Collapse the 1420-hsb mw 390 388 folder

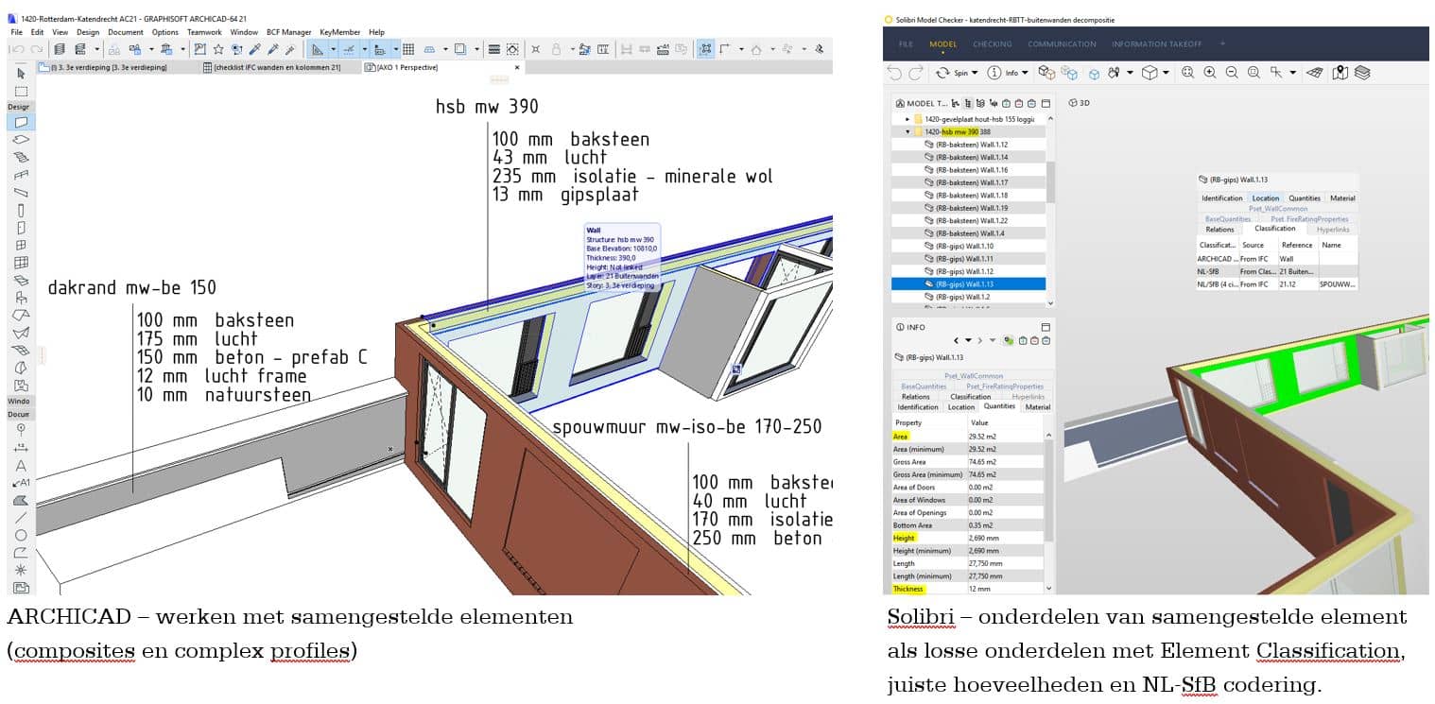[x=908, y=132]
